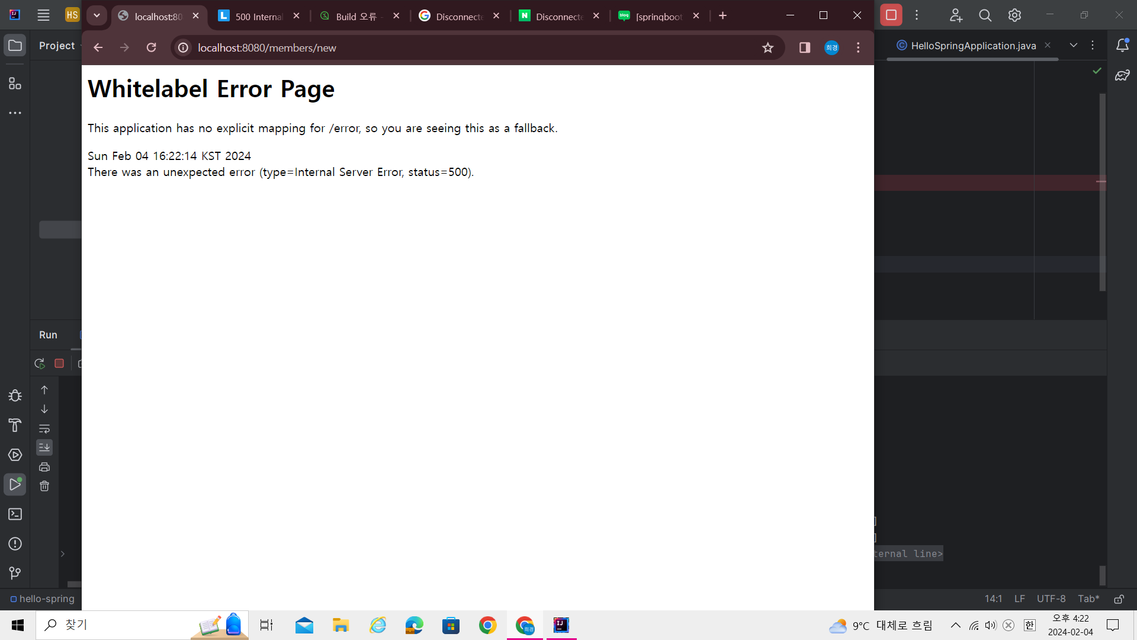Click the red Stop button in IntelliJ title bar
Screen dimensions: 1137x640
coord(891,15)
